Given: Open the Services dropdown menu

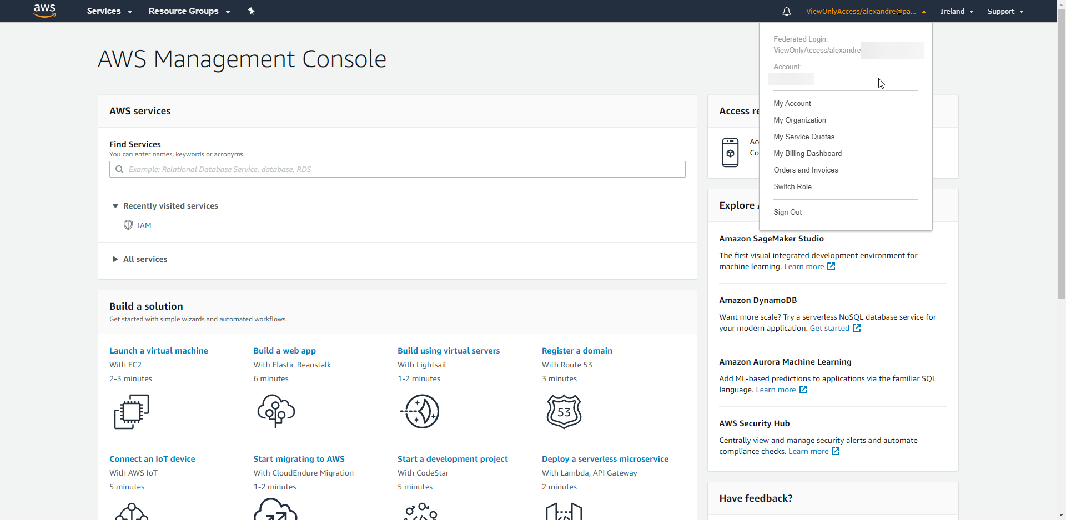Looking at the screenshot, I should [x=109, y=11].
